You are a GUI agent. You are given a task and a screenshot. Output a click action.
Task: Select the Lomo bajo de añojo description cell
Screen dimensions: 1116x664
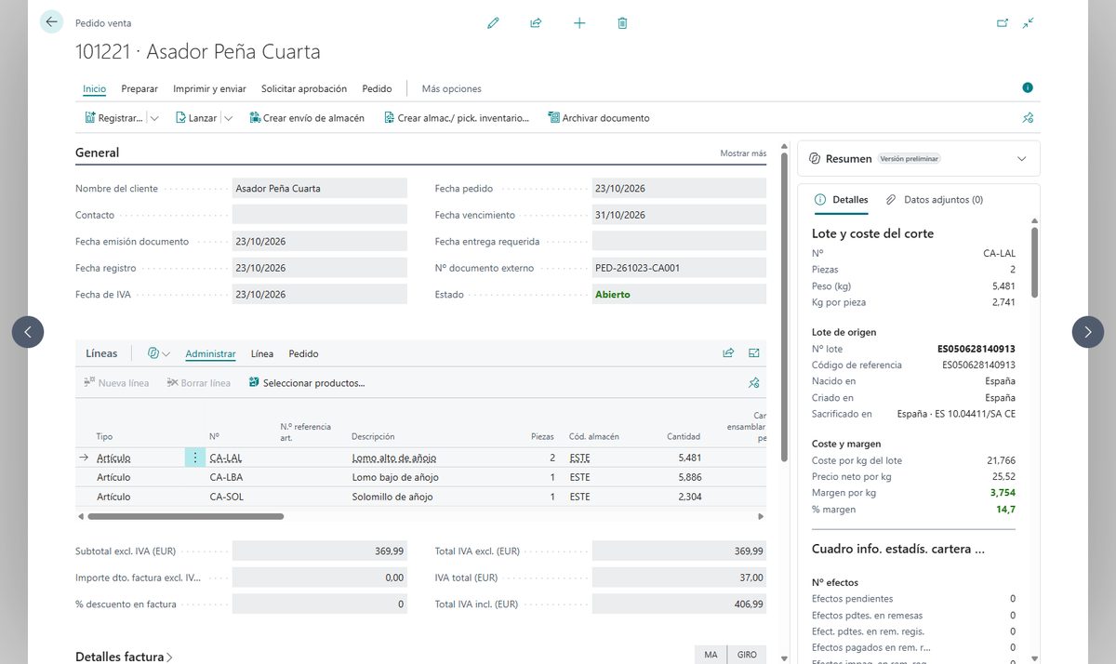pos(395,477)
